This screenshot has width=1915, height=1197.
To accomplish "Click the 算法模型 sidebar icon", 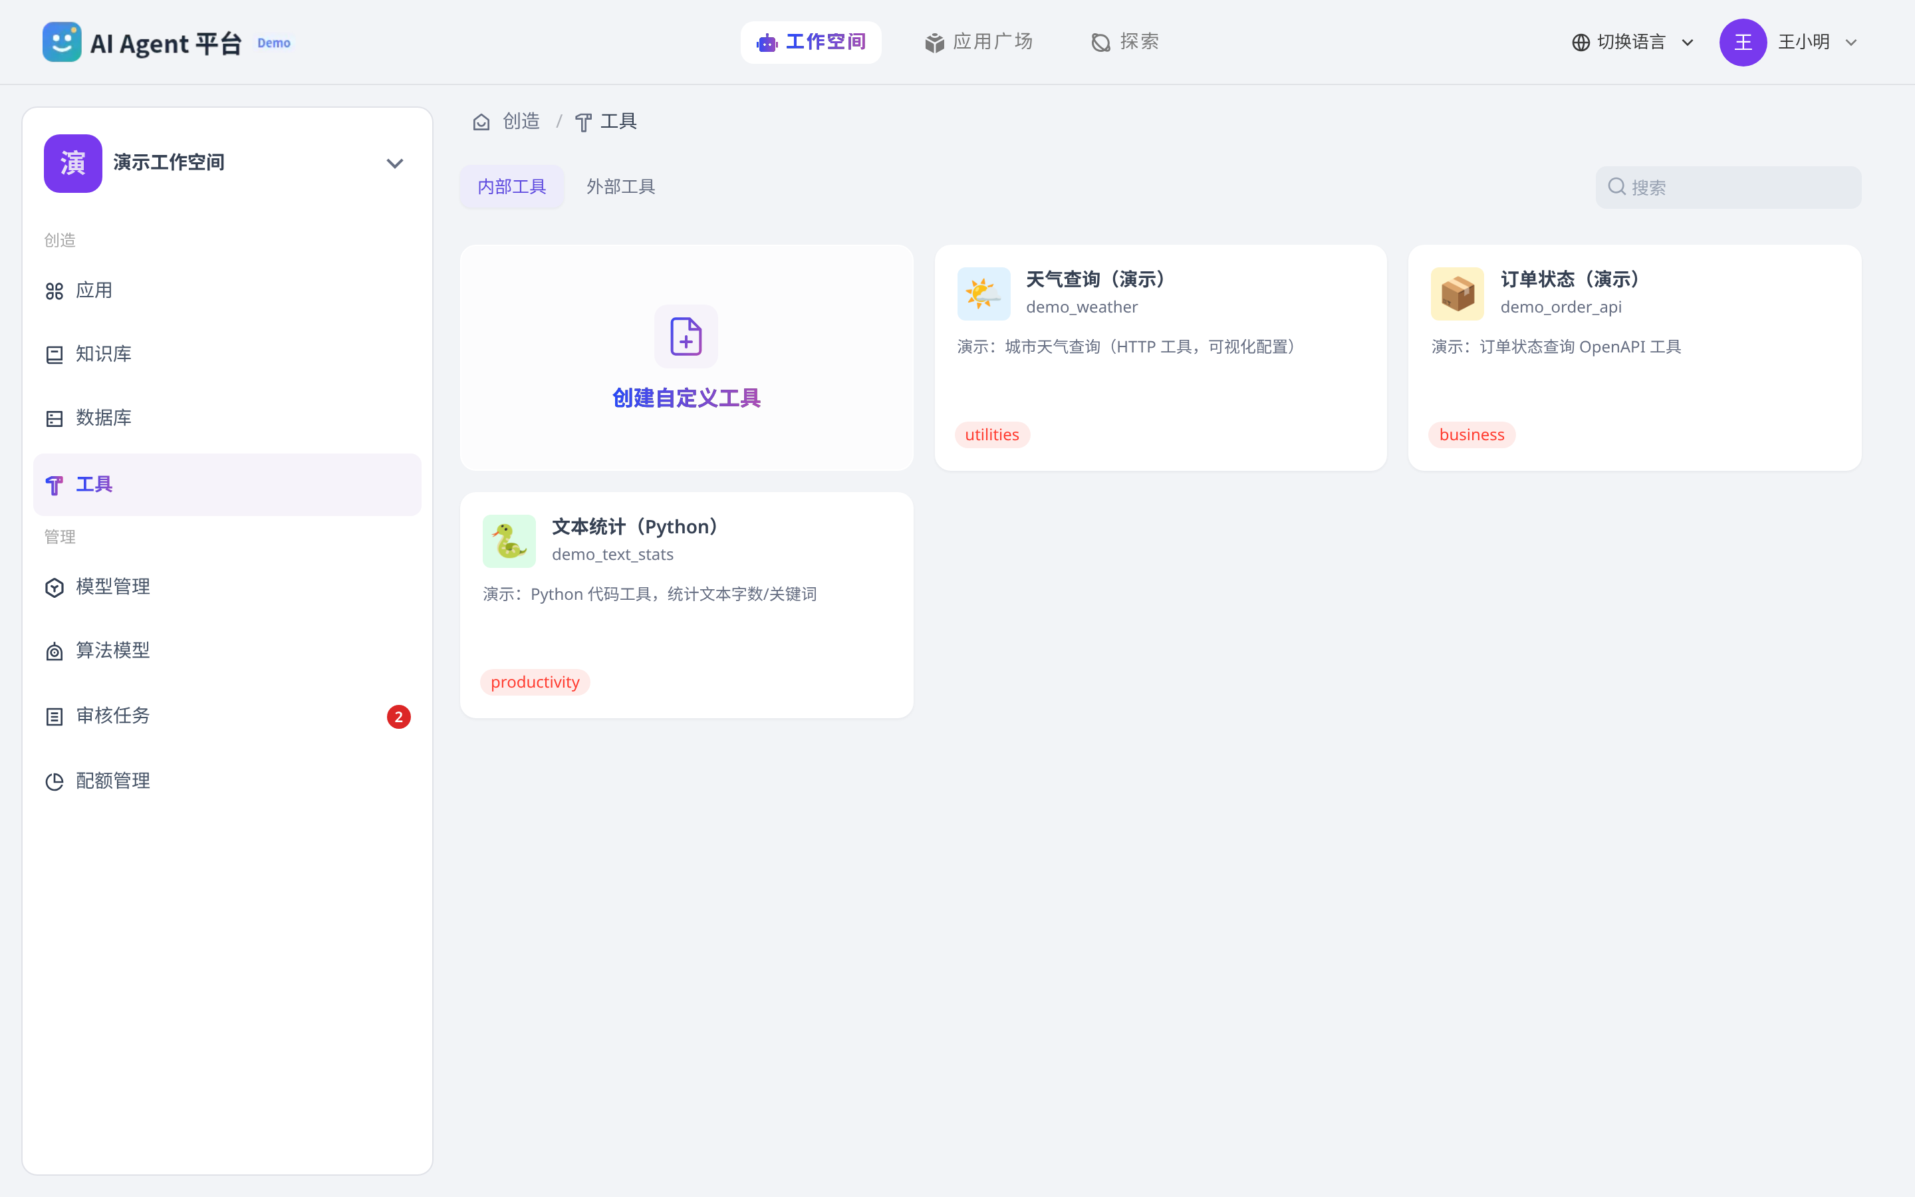I will 55,652.
